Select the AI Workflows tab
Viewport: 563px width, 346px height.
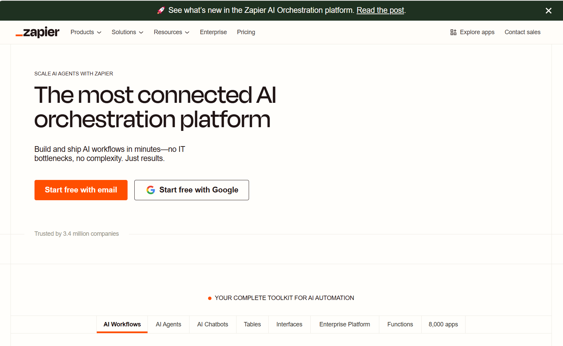pyautogui.click(x=122, y=324)
